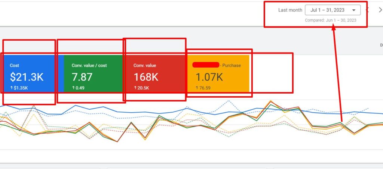The width and height of the screenshot is (383, 169).
Task: Toggle the red Conv. value metric card
Action: point(154,73)
